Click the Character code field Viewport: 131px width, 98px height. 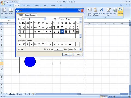coord(59,49)
